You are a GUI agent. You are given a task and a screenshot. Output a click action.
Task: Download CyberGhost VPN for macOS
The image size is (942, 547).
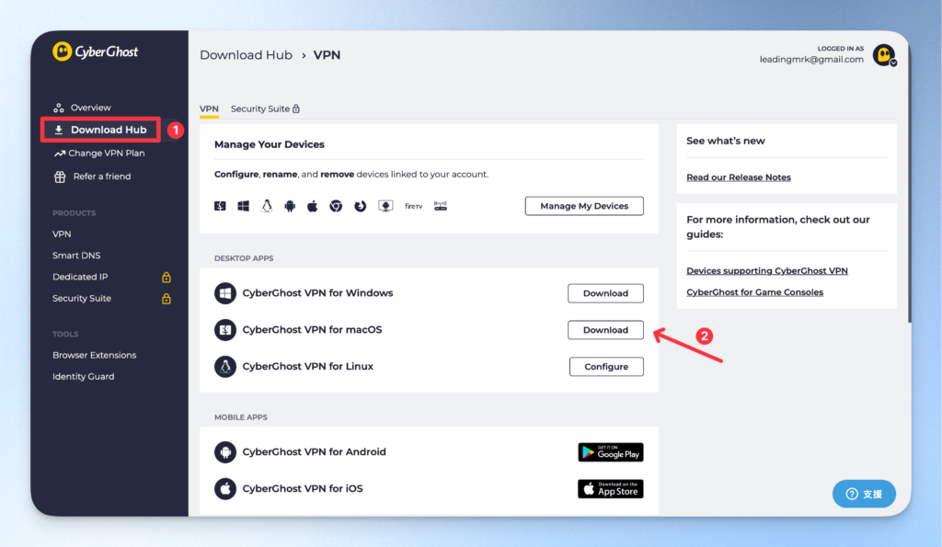click(605, 330)
